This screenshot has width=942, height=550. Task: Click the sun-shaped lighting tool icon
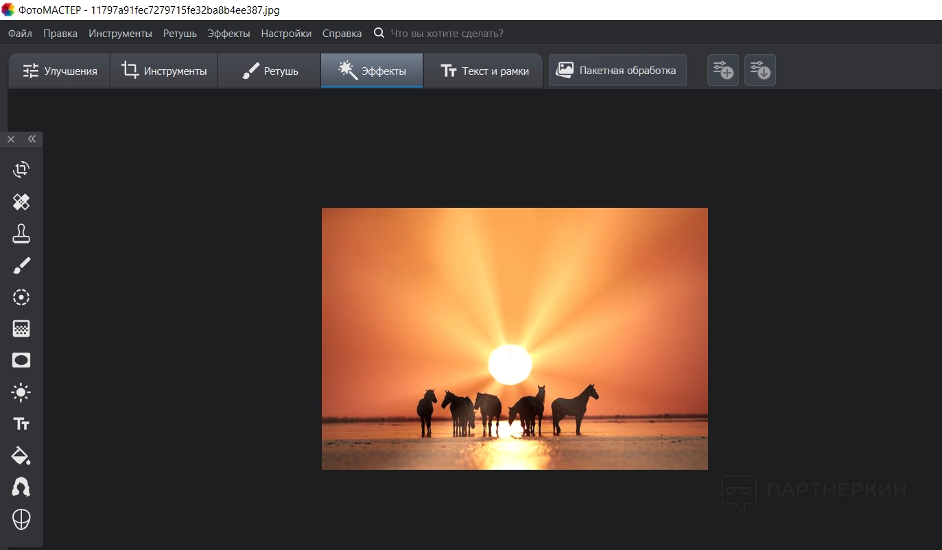(21, 392)
